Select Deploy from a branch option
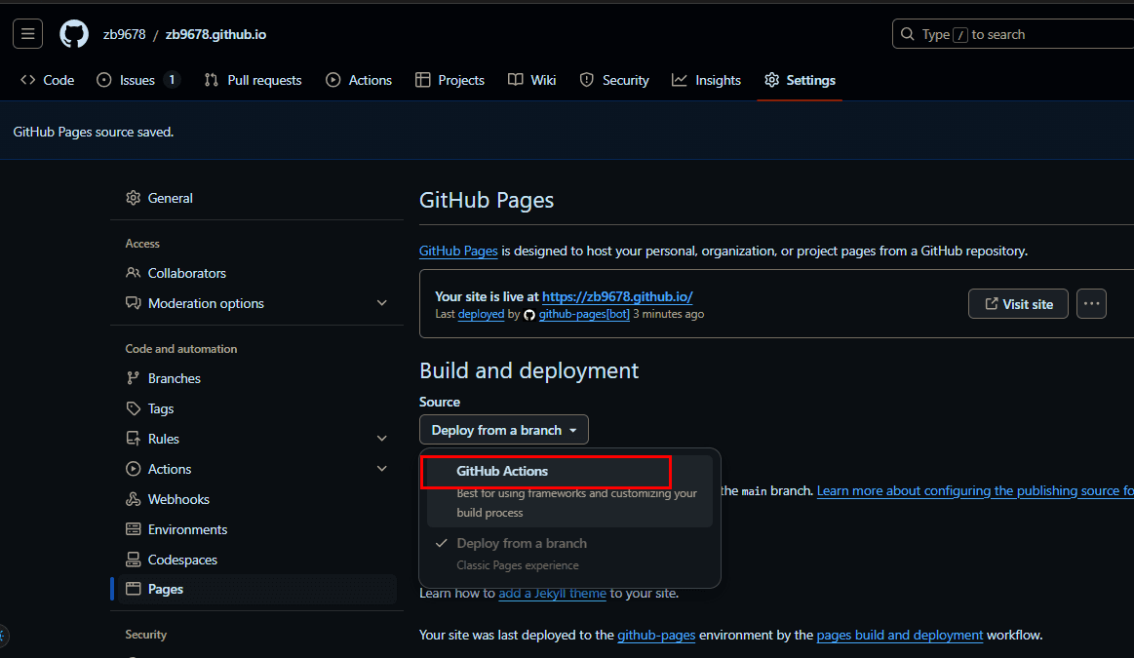The image size is (1134, 658). 522,544
